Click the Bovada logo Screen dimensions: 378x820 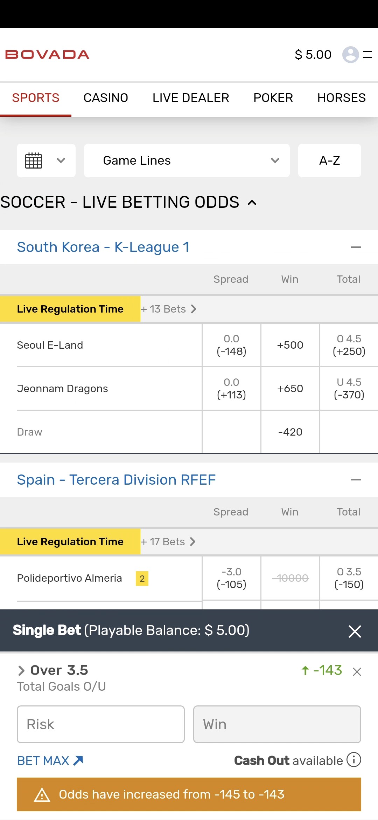[47, 55]
